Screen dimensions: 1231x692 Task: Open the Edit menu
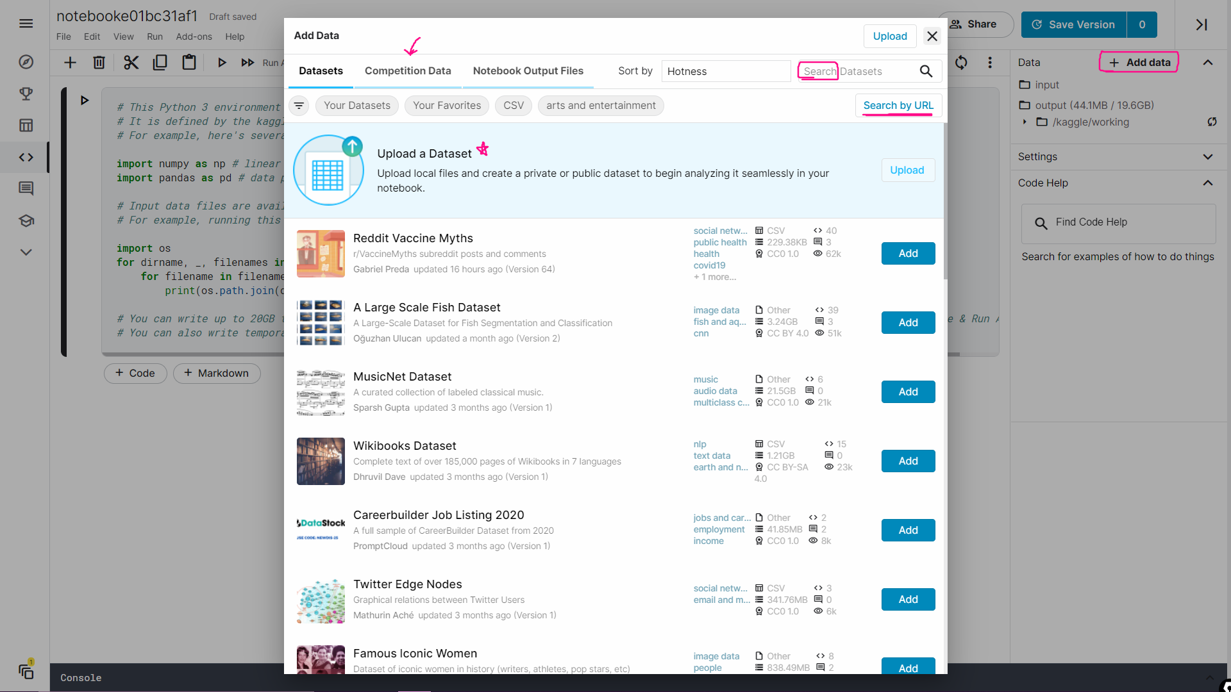point(92,37)
